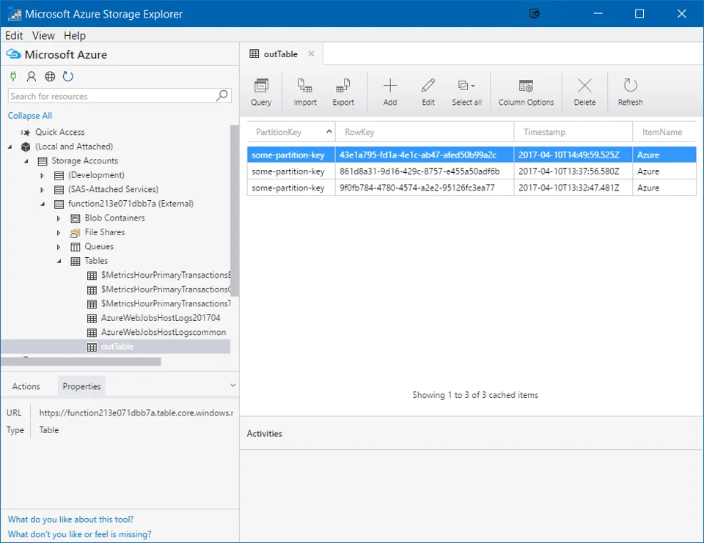Screen dimensions: 704x543
Task: Click timestamp 2017-04-10T14:49:59.525Z cell
Action: [573, 155]
